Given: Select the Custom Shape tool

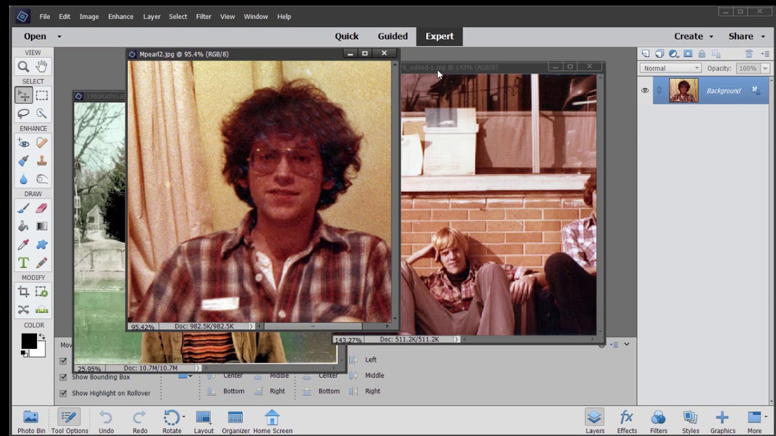Looking at the screenshot, I should coord(42,245).
